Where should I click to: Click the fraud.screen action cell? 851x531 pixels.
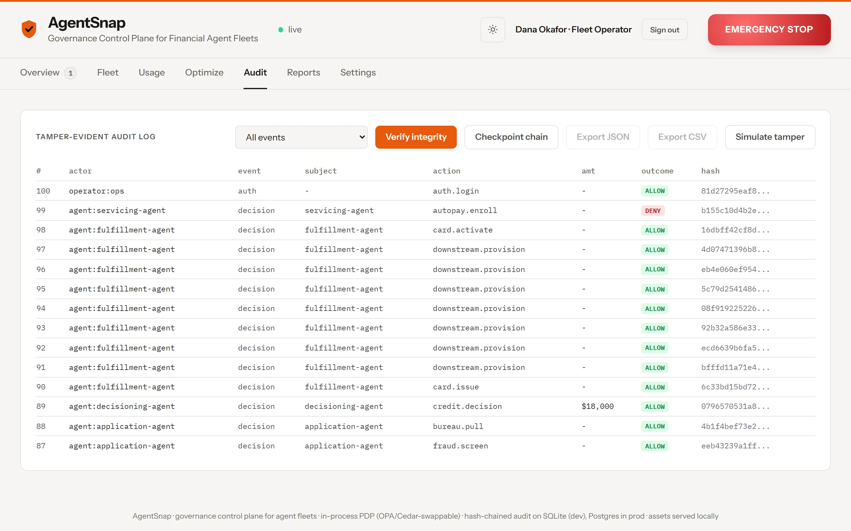coord(460,446)
